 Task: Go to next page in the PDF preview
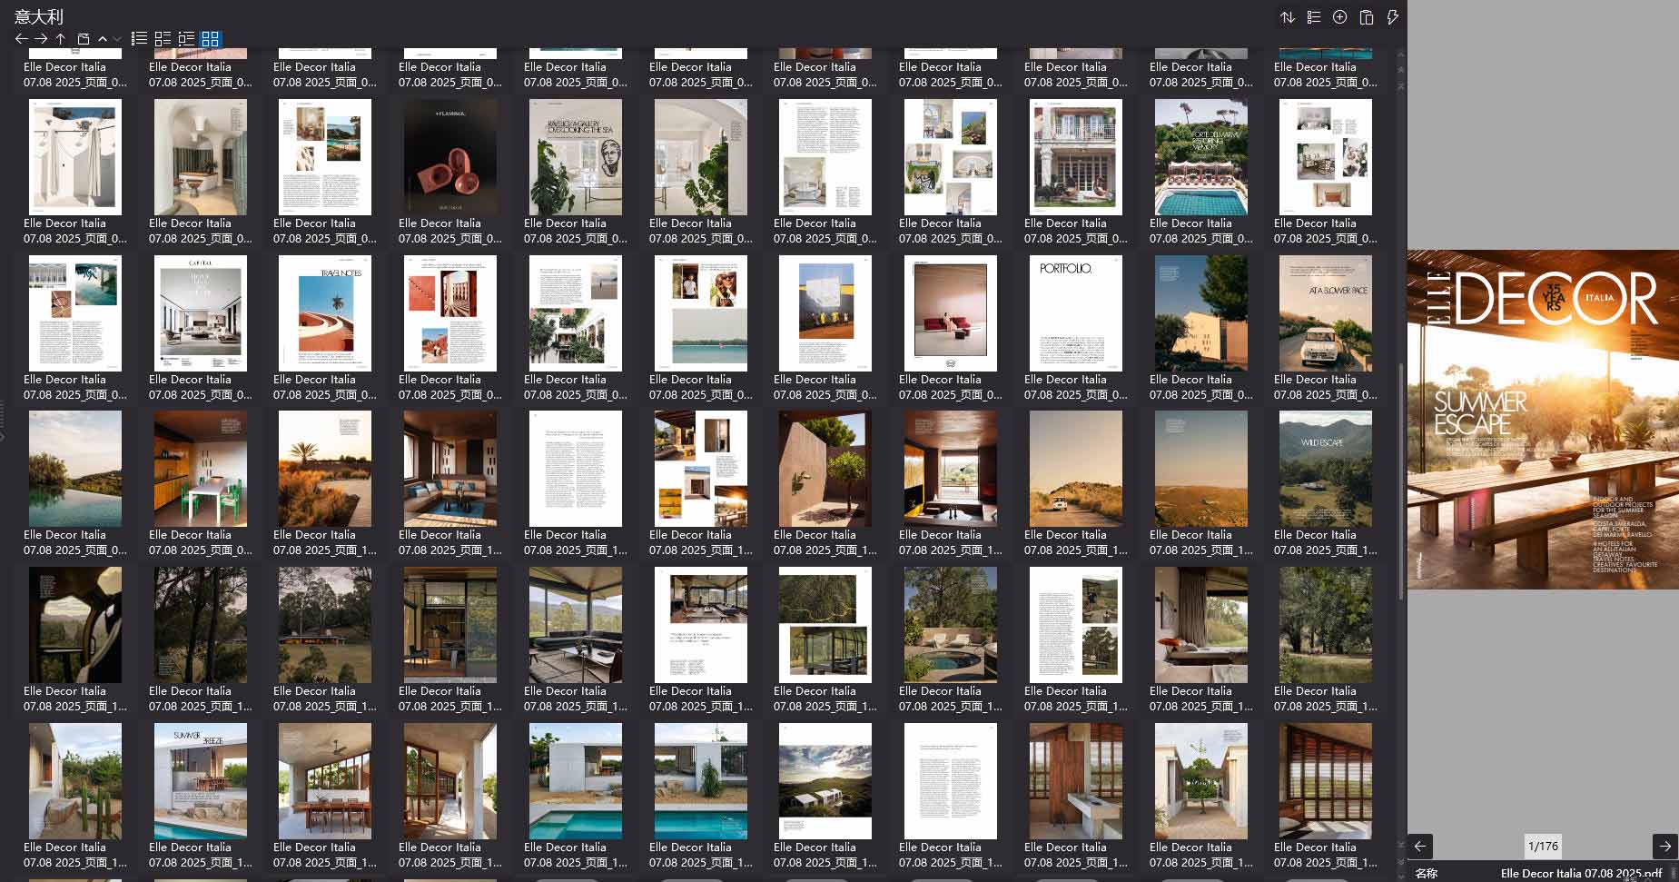[1667, 847]
